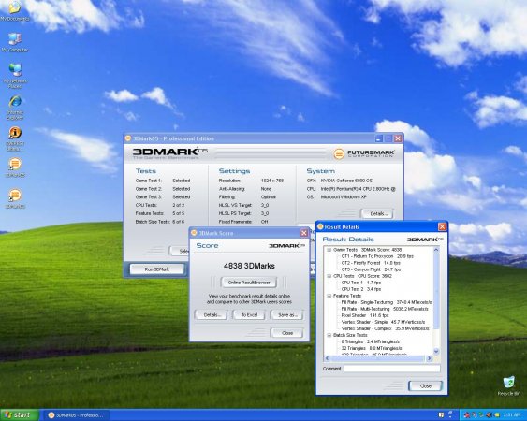527x421 pixels.
Task: Close Result Details with red X
Action: click(443, 226)
